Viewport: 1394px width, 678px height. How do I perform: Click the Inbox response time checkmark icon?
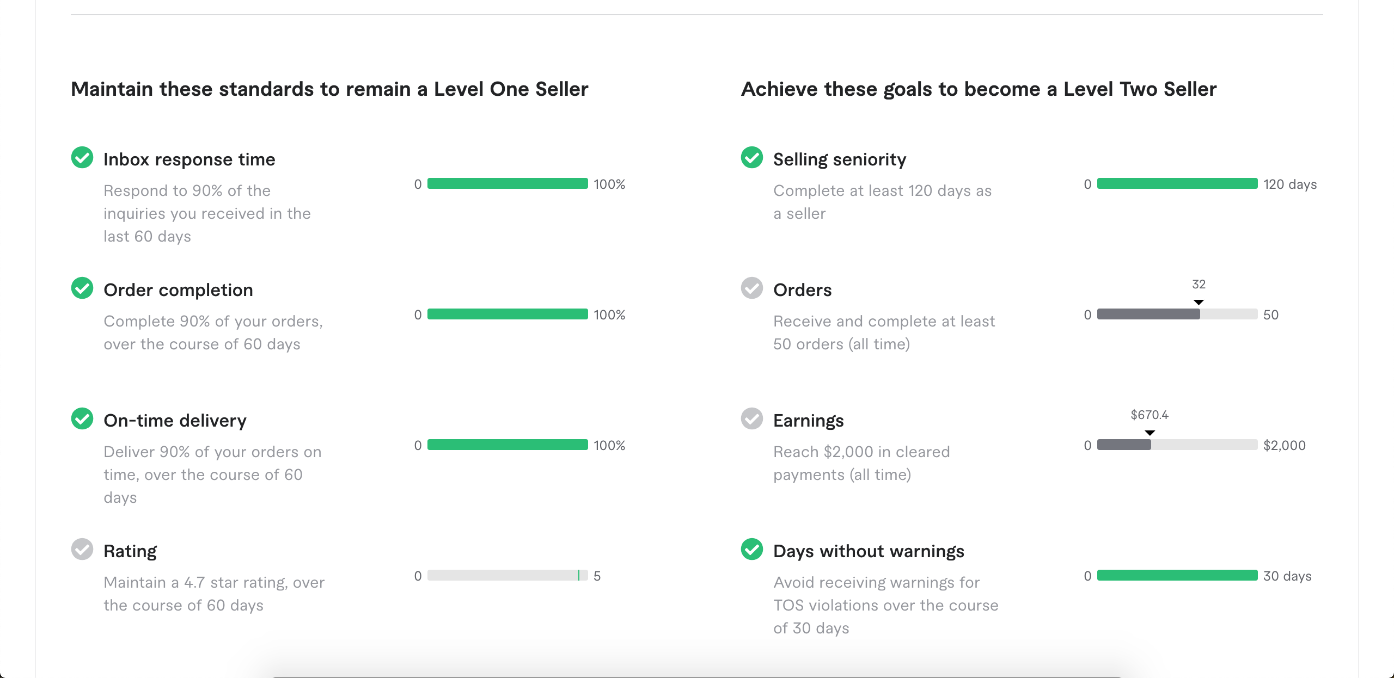click(x=83, y=158)
